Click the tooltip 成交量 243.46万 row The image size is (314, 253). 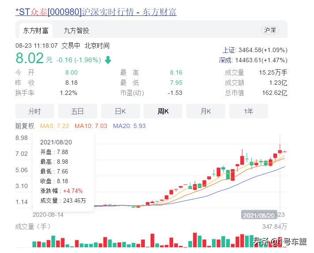pos(63,200)
